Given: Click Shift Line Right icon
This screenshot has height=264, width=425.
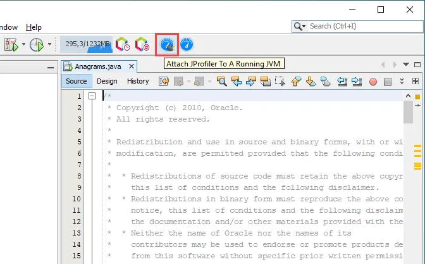Looking at the screenshot, I should point(357,82).
